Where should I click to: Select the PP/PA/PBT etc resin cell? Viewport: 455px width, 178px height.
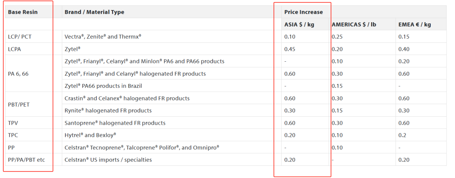(26, 160)
